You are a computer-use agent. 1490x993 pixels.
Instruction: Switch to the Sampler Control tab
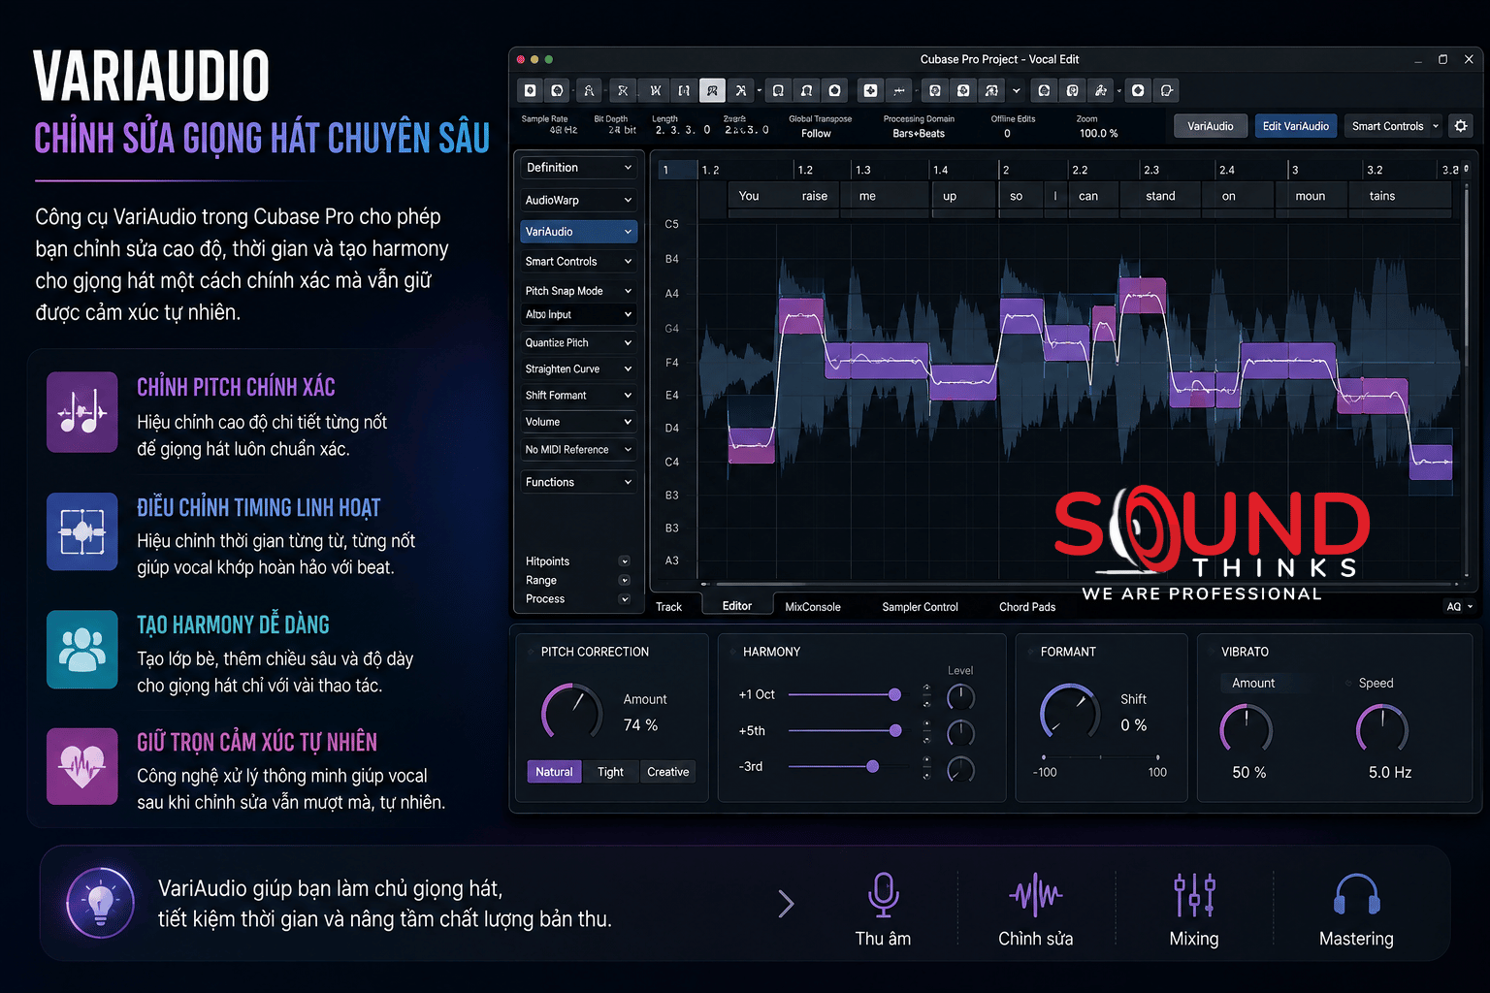(920, 607)
